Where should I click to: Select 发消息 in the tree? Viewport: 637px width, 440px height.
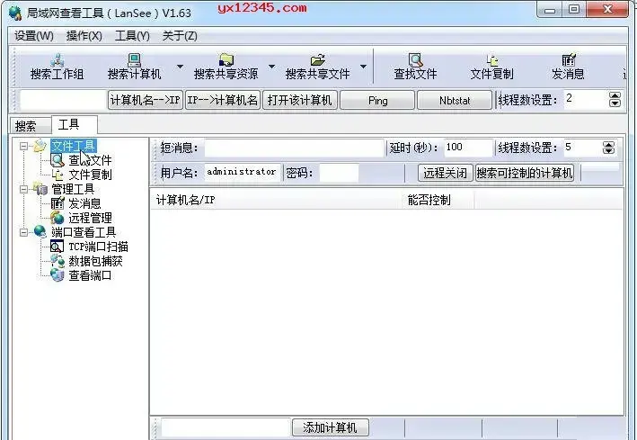84,203
